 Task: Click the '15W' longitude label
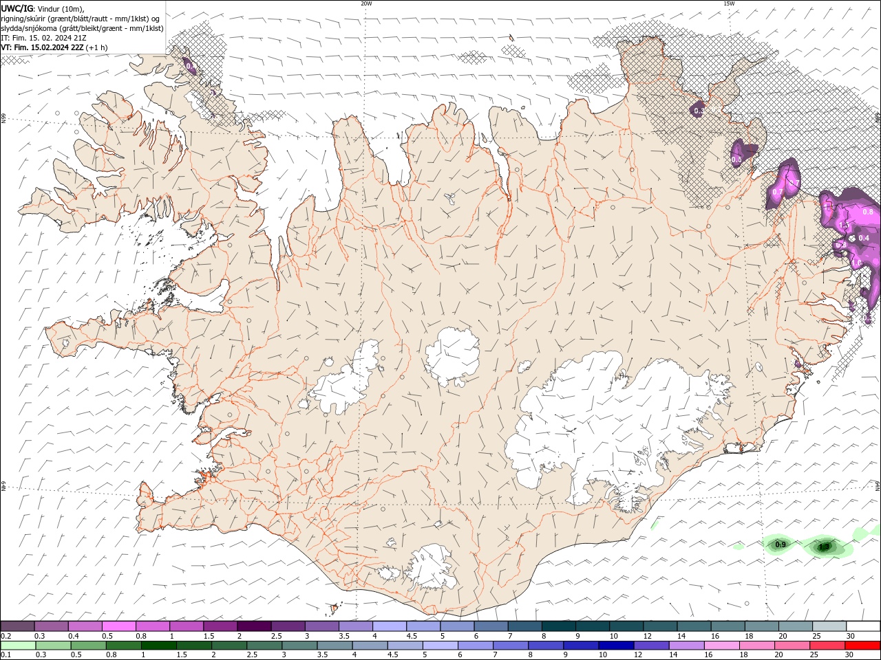point(729,3)
